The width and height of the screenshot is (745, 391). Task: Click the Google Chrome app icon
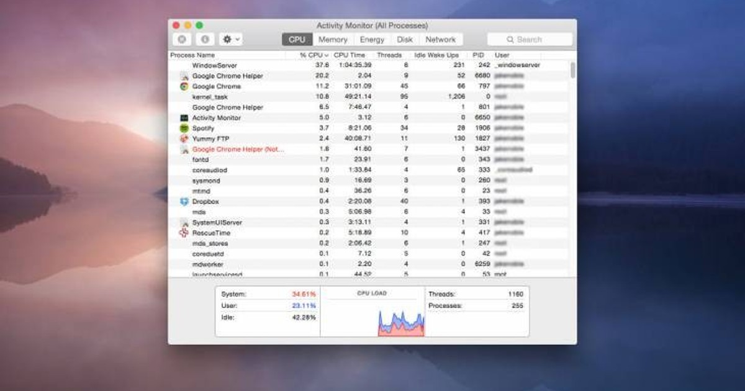click(x=184, y=86)
